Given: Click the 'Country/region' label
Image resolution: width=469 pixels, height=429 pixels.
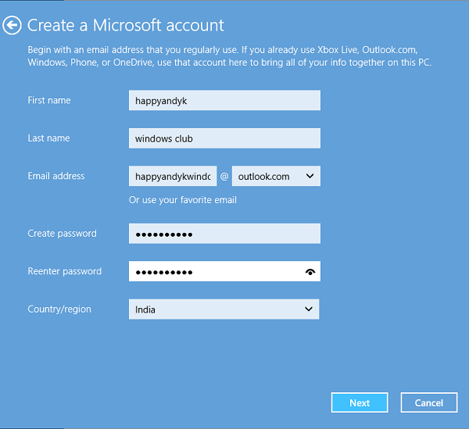Looking at the screenshot, I should tap(59, 309).
